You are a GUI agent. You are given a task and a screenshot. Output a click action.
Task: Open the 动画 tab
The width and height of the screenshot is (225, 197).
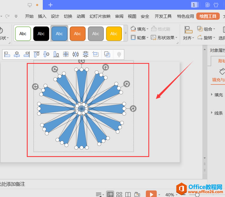tap(81, 16)
